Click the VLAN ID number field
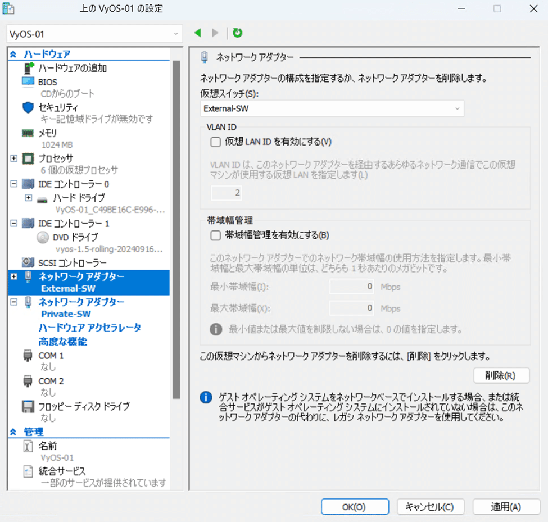This screenshot has height=522, width=548. (x=226, y=193)
